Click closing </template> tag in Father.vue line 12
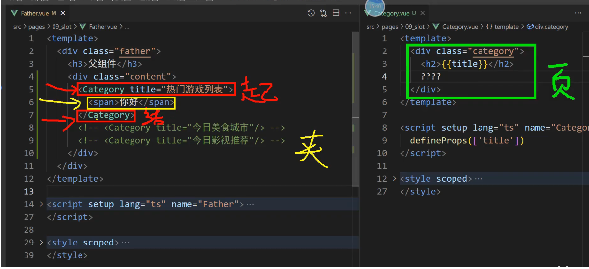Image resolution: width=589 pixels, height=269 pixels. point(75,179)
